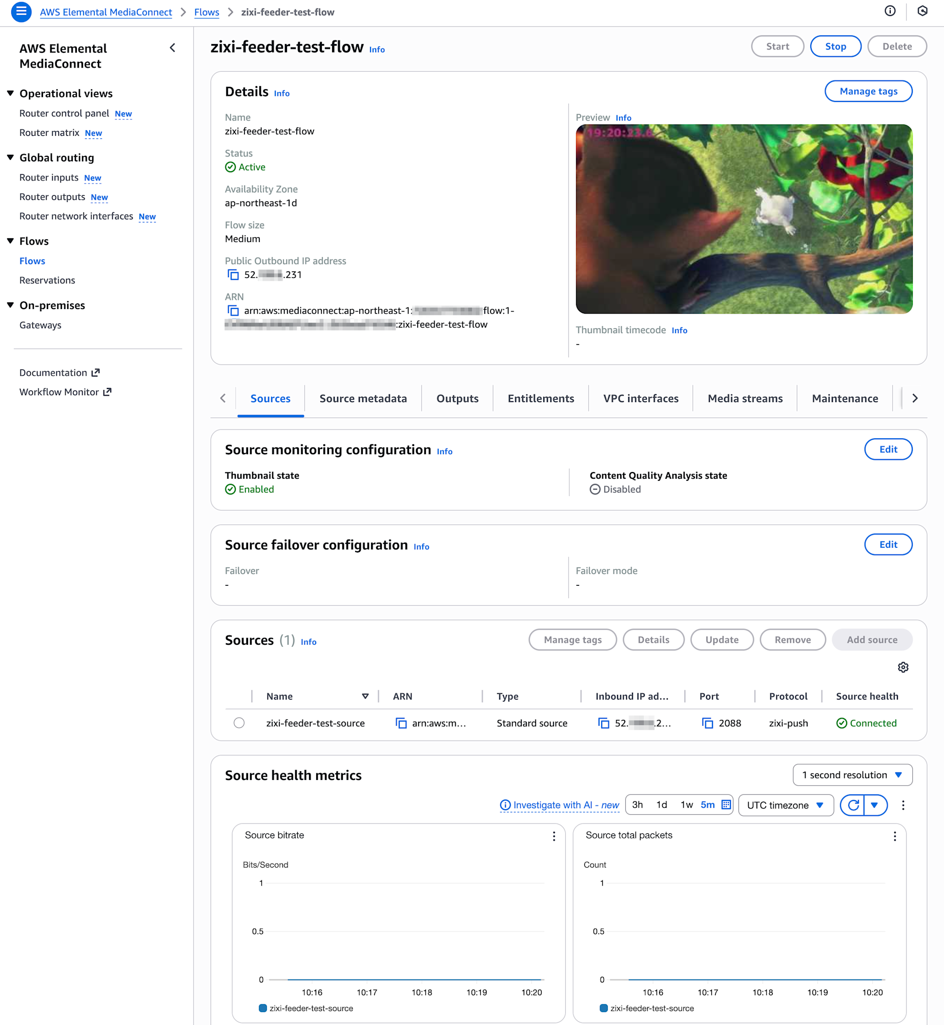
Task: Open the Entitlements tab
Action: [x=541, y=399]
